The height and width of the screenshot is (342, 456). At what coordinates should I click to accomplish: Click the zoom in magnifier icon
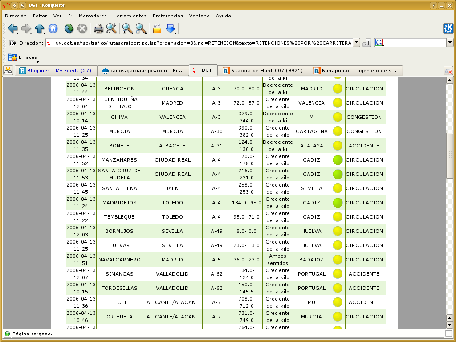pyautogui.click(x=127, y=29)
